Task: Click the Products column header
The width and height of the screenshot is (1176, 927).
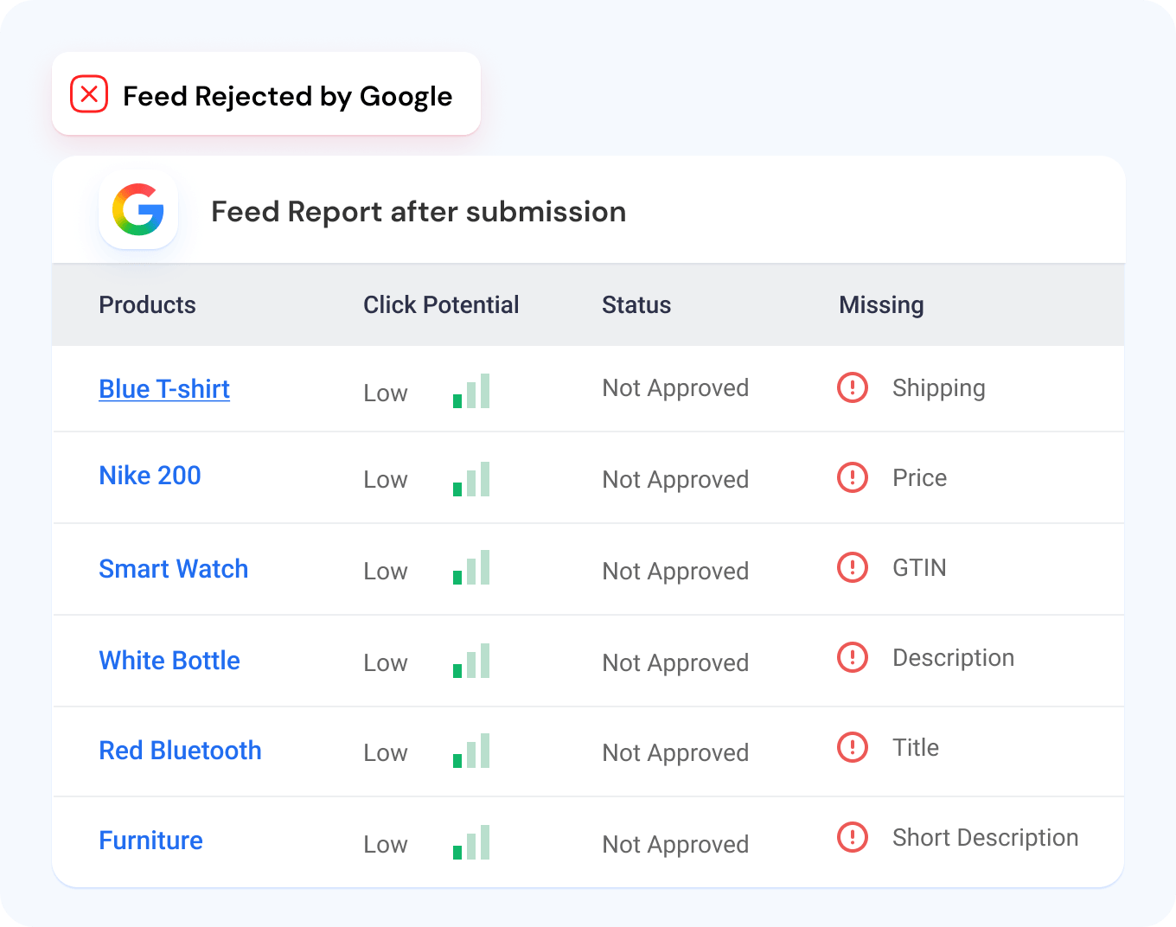Action: click(148, 305)
